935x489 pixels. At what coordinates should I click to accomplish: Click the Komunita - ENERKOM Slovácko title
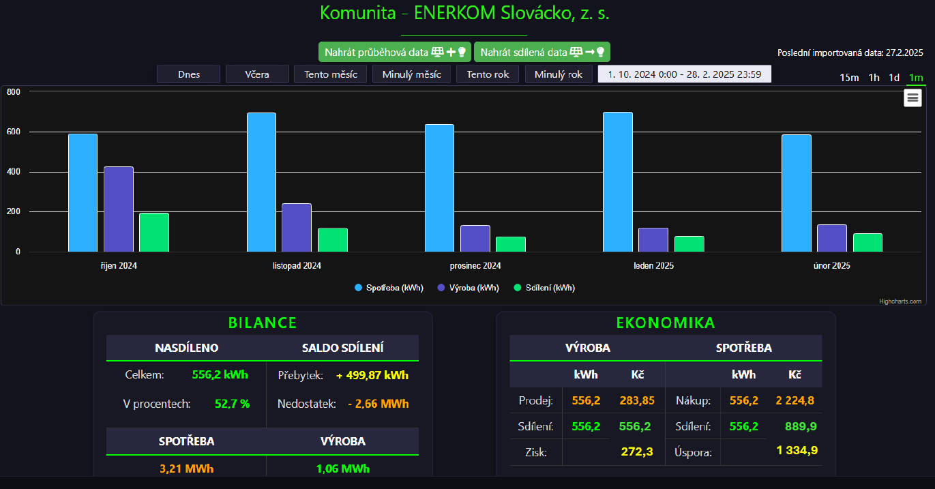click(464, 13)
